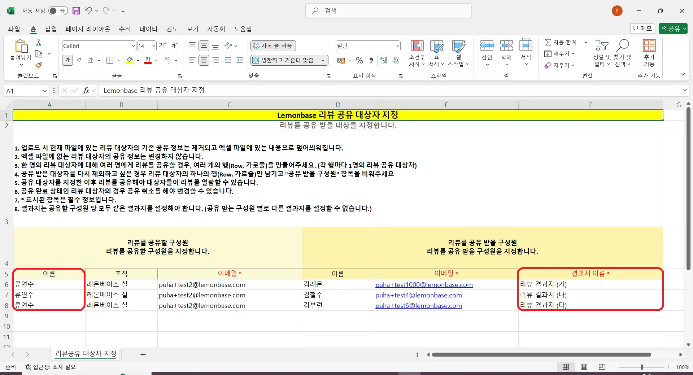The image size is (693, 375).
Task: Switch to Page Break Preview in status bar
Action: (x=602, y=367)
